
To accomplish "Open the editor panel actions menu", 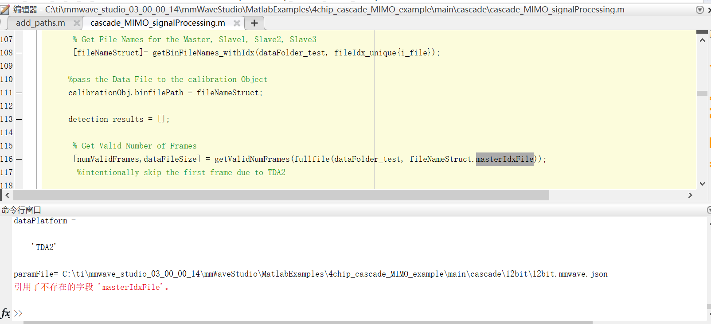I will click(x=700, y=9).
